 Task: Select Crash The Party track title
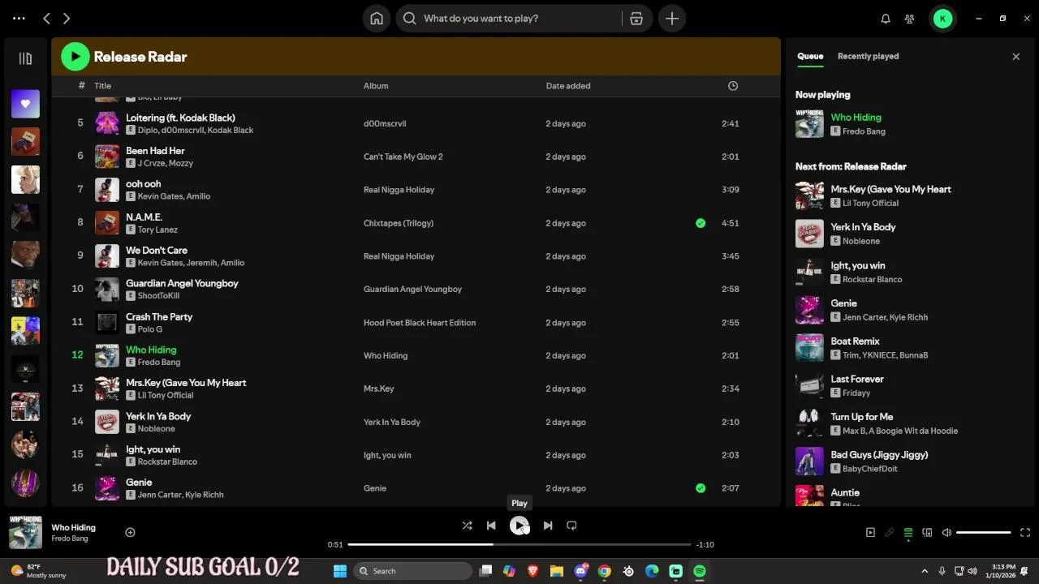[x=159, y=316]
